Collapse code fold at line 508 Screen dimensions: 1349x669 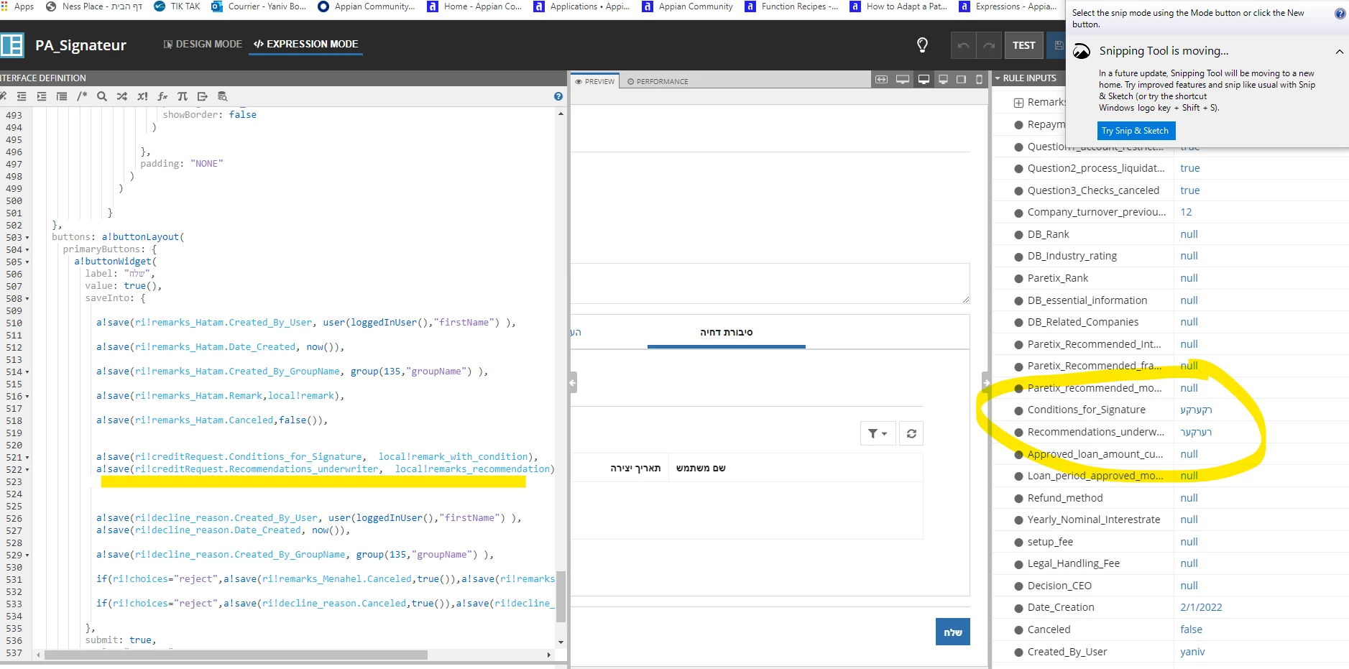point(27,299)
